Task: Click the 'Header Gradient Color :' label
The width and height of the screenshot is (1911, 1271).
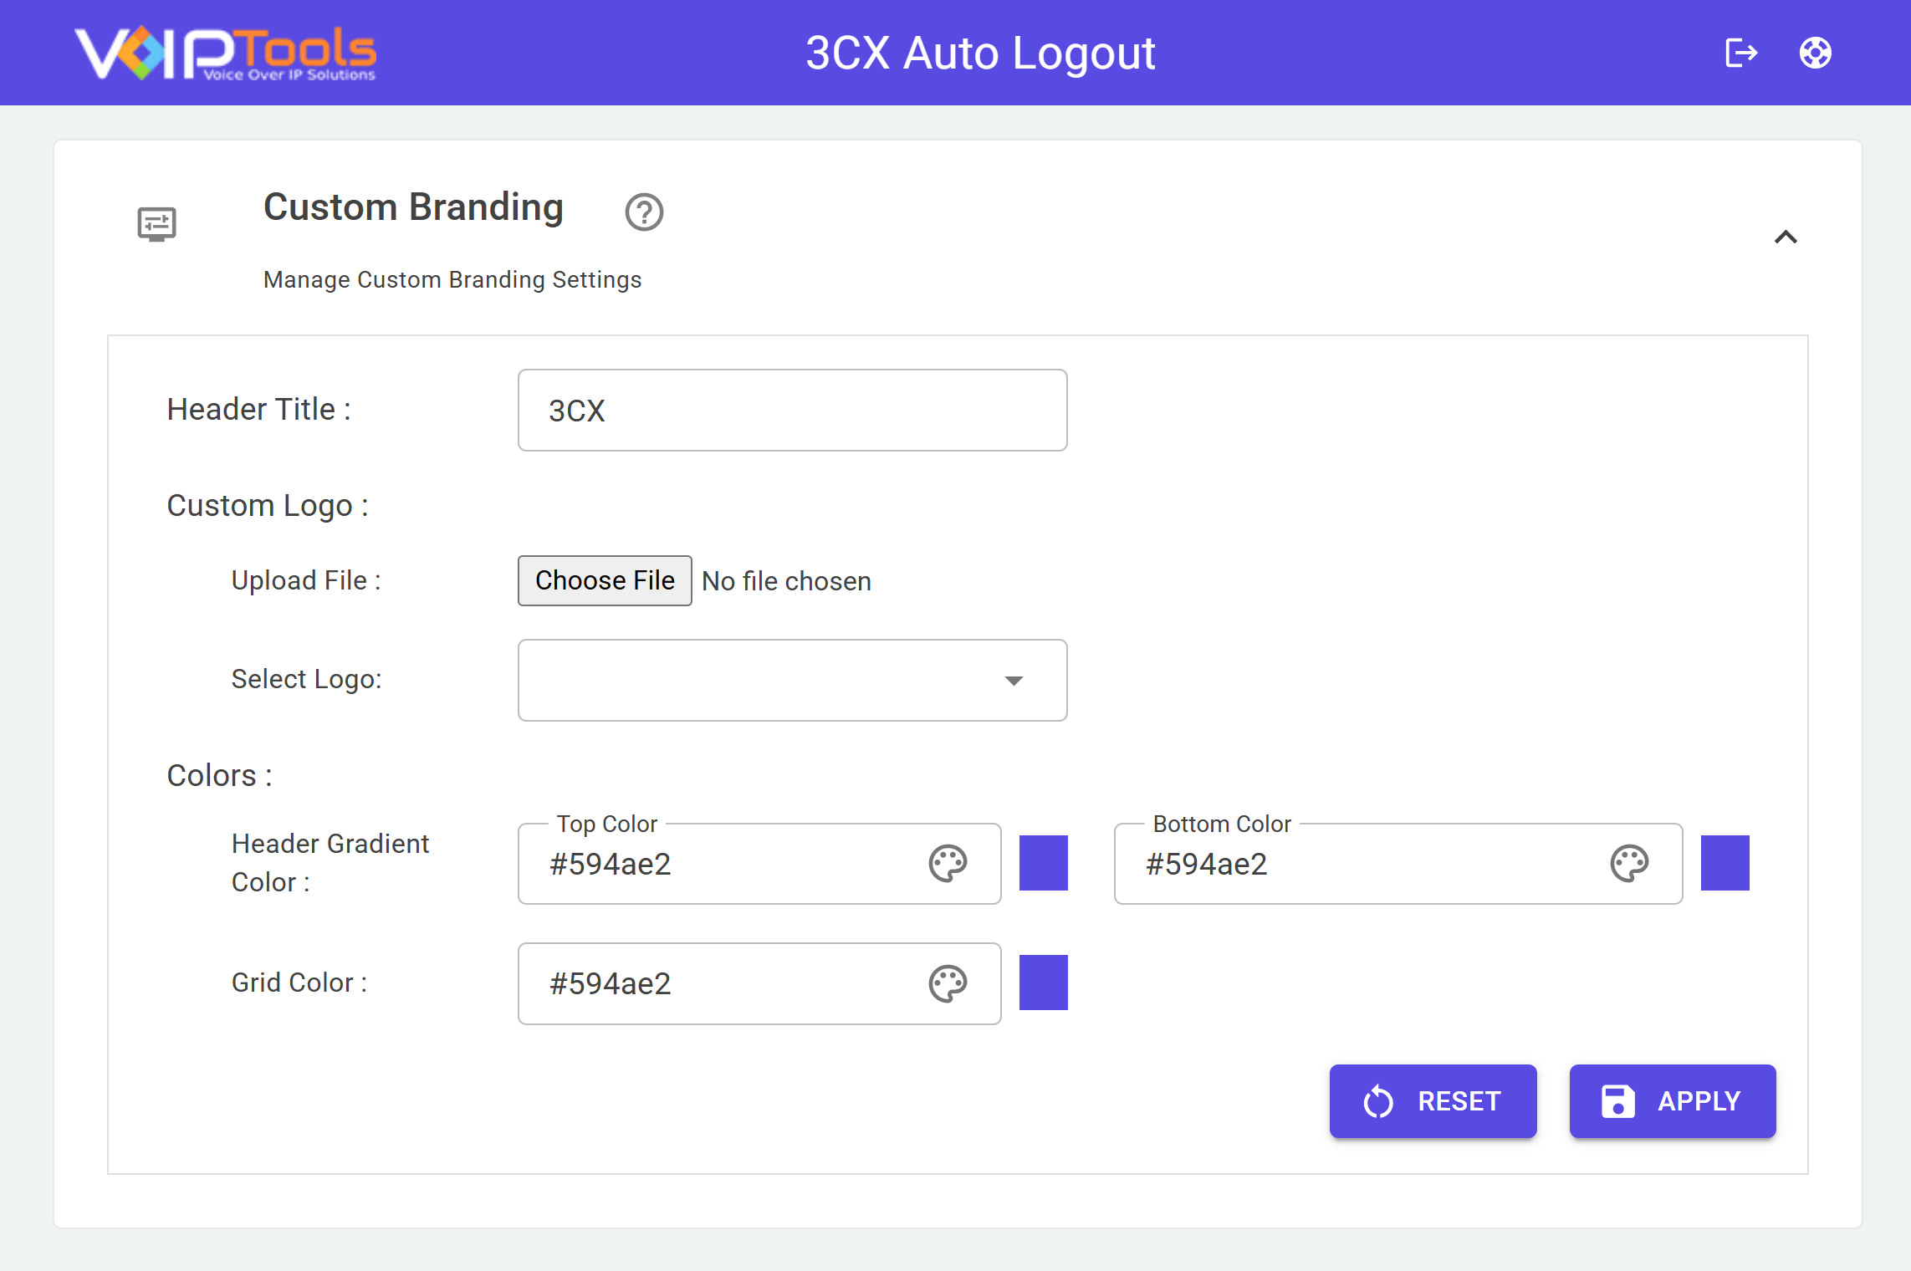Action: (x=330, y=863)
